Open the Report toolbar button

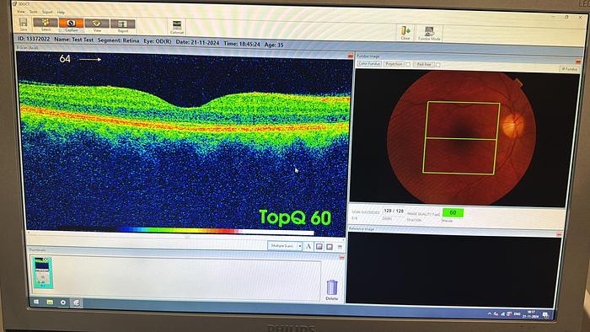[x=123, y=25]
